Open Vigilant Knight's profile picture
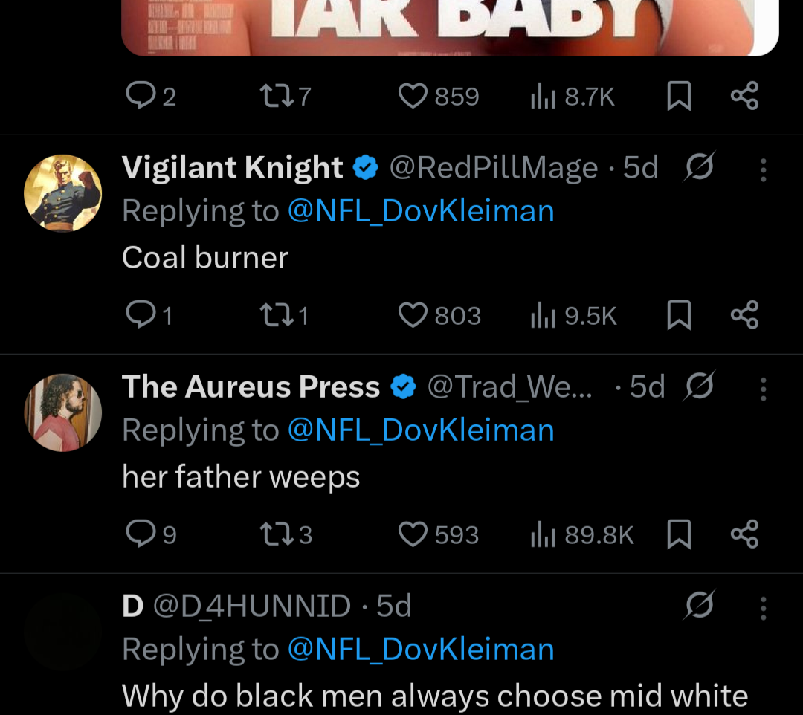803x715 pixels. pyautogui.click(x=63, y=193)
